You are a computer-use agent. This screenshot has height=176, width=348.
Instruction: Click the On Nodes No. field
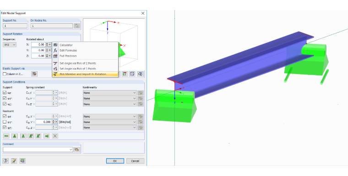(52, 26)
